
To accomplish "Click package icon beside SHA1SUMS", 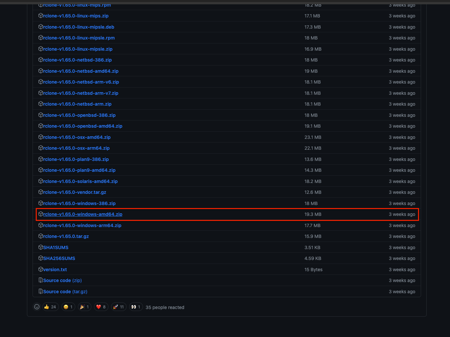I will coord(41,247).
